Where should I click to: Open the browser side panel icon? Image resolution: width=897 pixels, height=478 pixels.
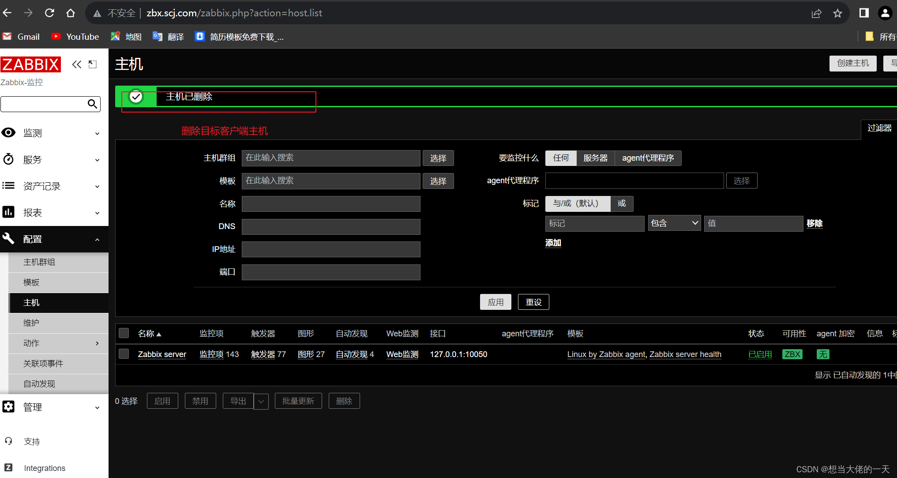864,13
